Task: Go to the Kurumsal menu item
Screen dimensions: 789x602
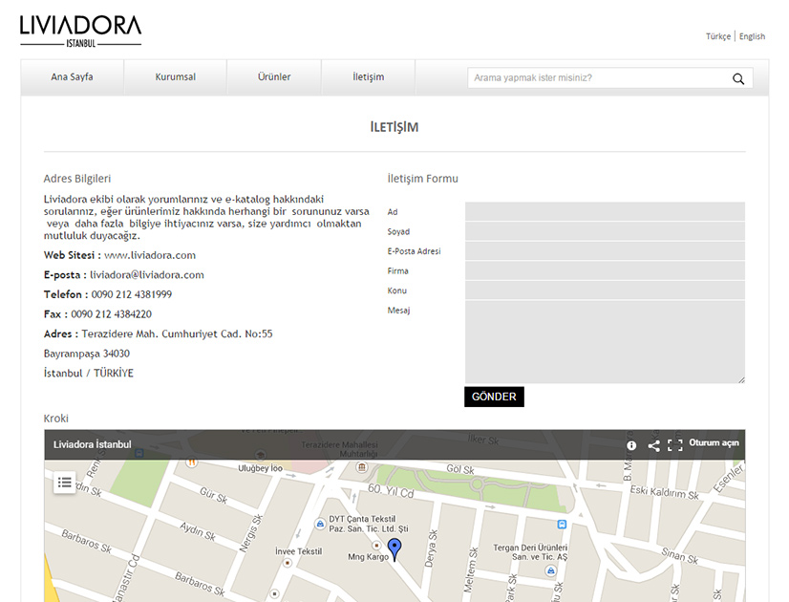Action: point(176,77)
